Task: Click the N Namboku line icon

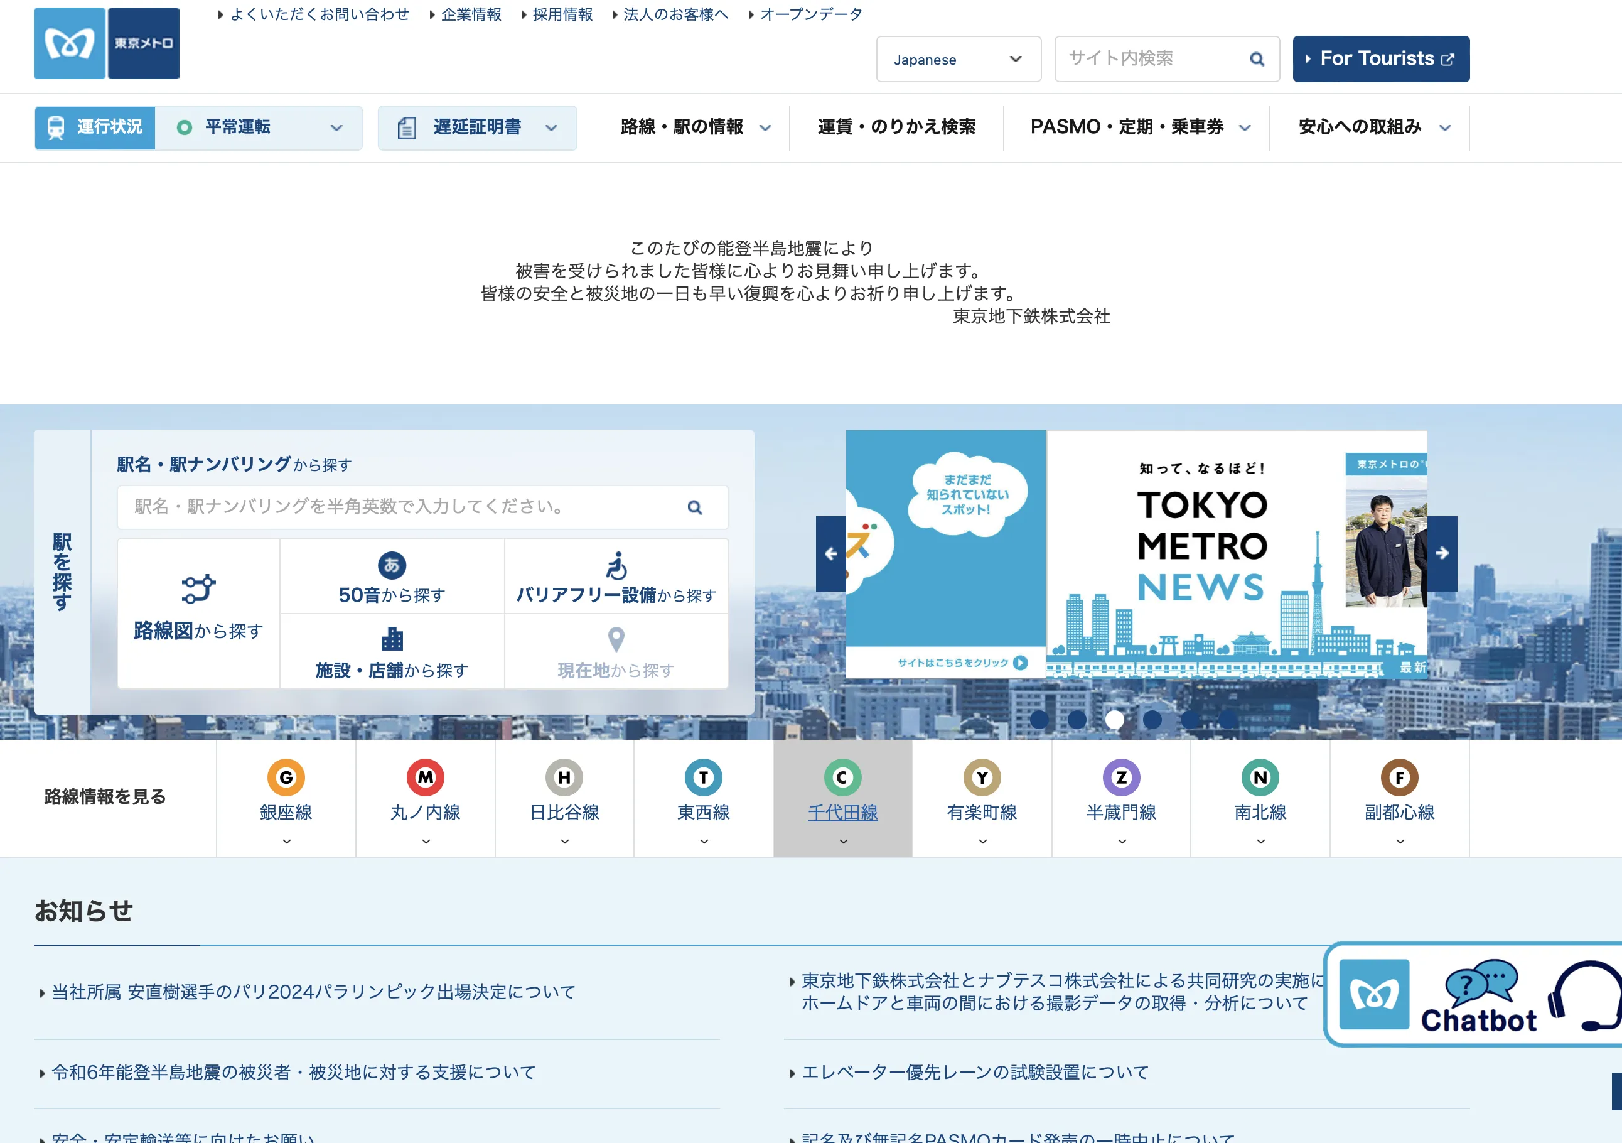Action: coord(1260,777)
